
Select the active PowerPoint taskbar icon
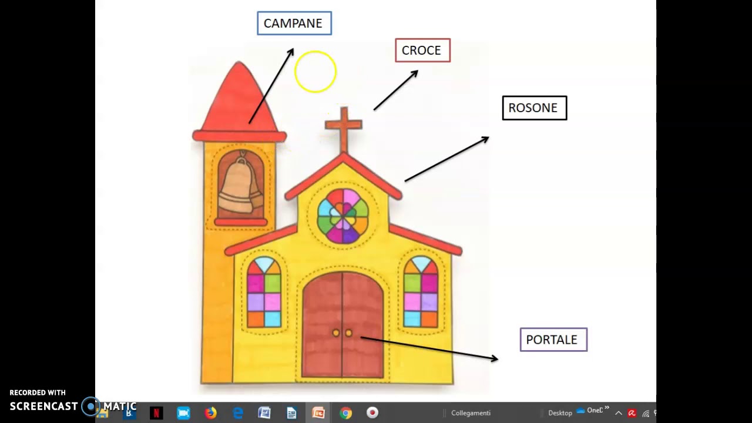pyautogui.click(x=318, y=413)
